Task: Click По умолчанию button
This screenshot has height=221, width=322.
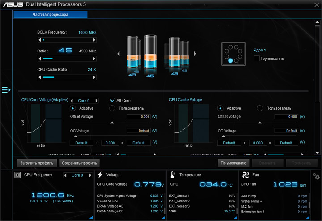Action: pos(233,163)
